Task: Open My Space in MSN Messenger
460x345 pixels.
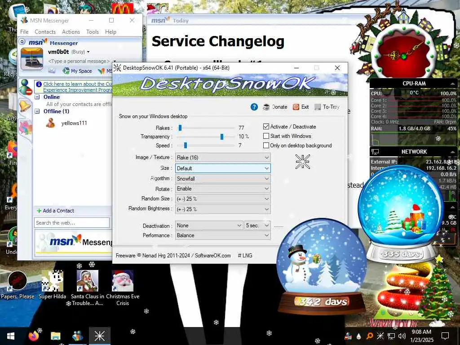Action: click(77, 71)
